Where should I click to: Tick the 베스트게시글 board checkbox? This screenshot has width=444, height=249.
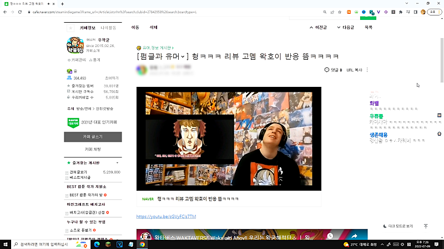(67, 178)
